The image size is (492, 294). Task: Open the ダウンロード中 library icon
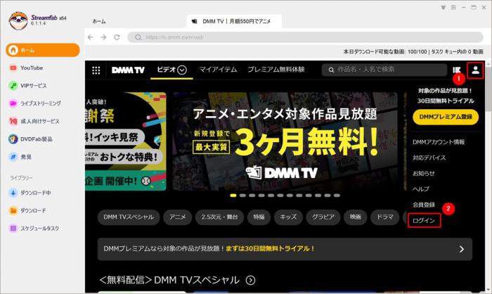[13, 193]
